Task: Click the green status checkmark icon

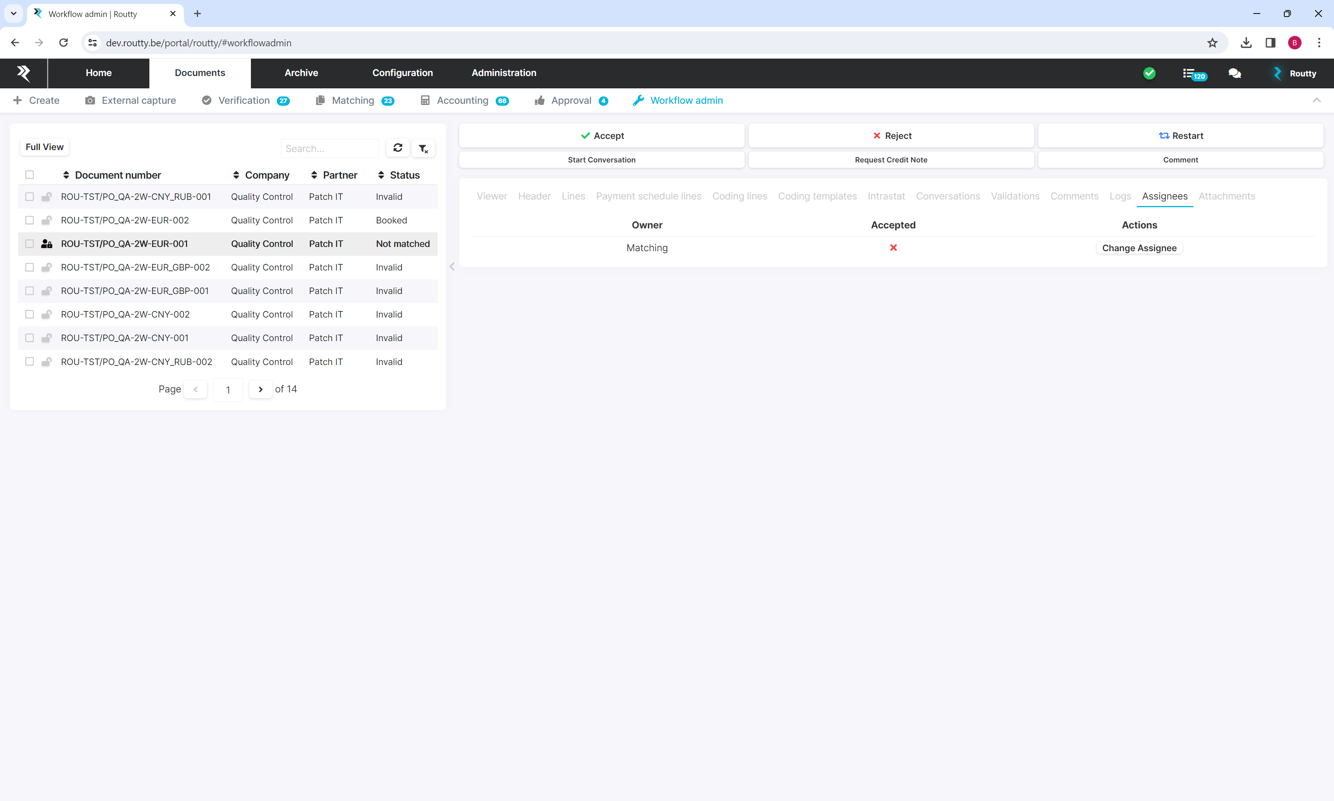Action: (1149, 73)
